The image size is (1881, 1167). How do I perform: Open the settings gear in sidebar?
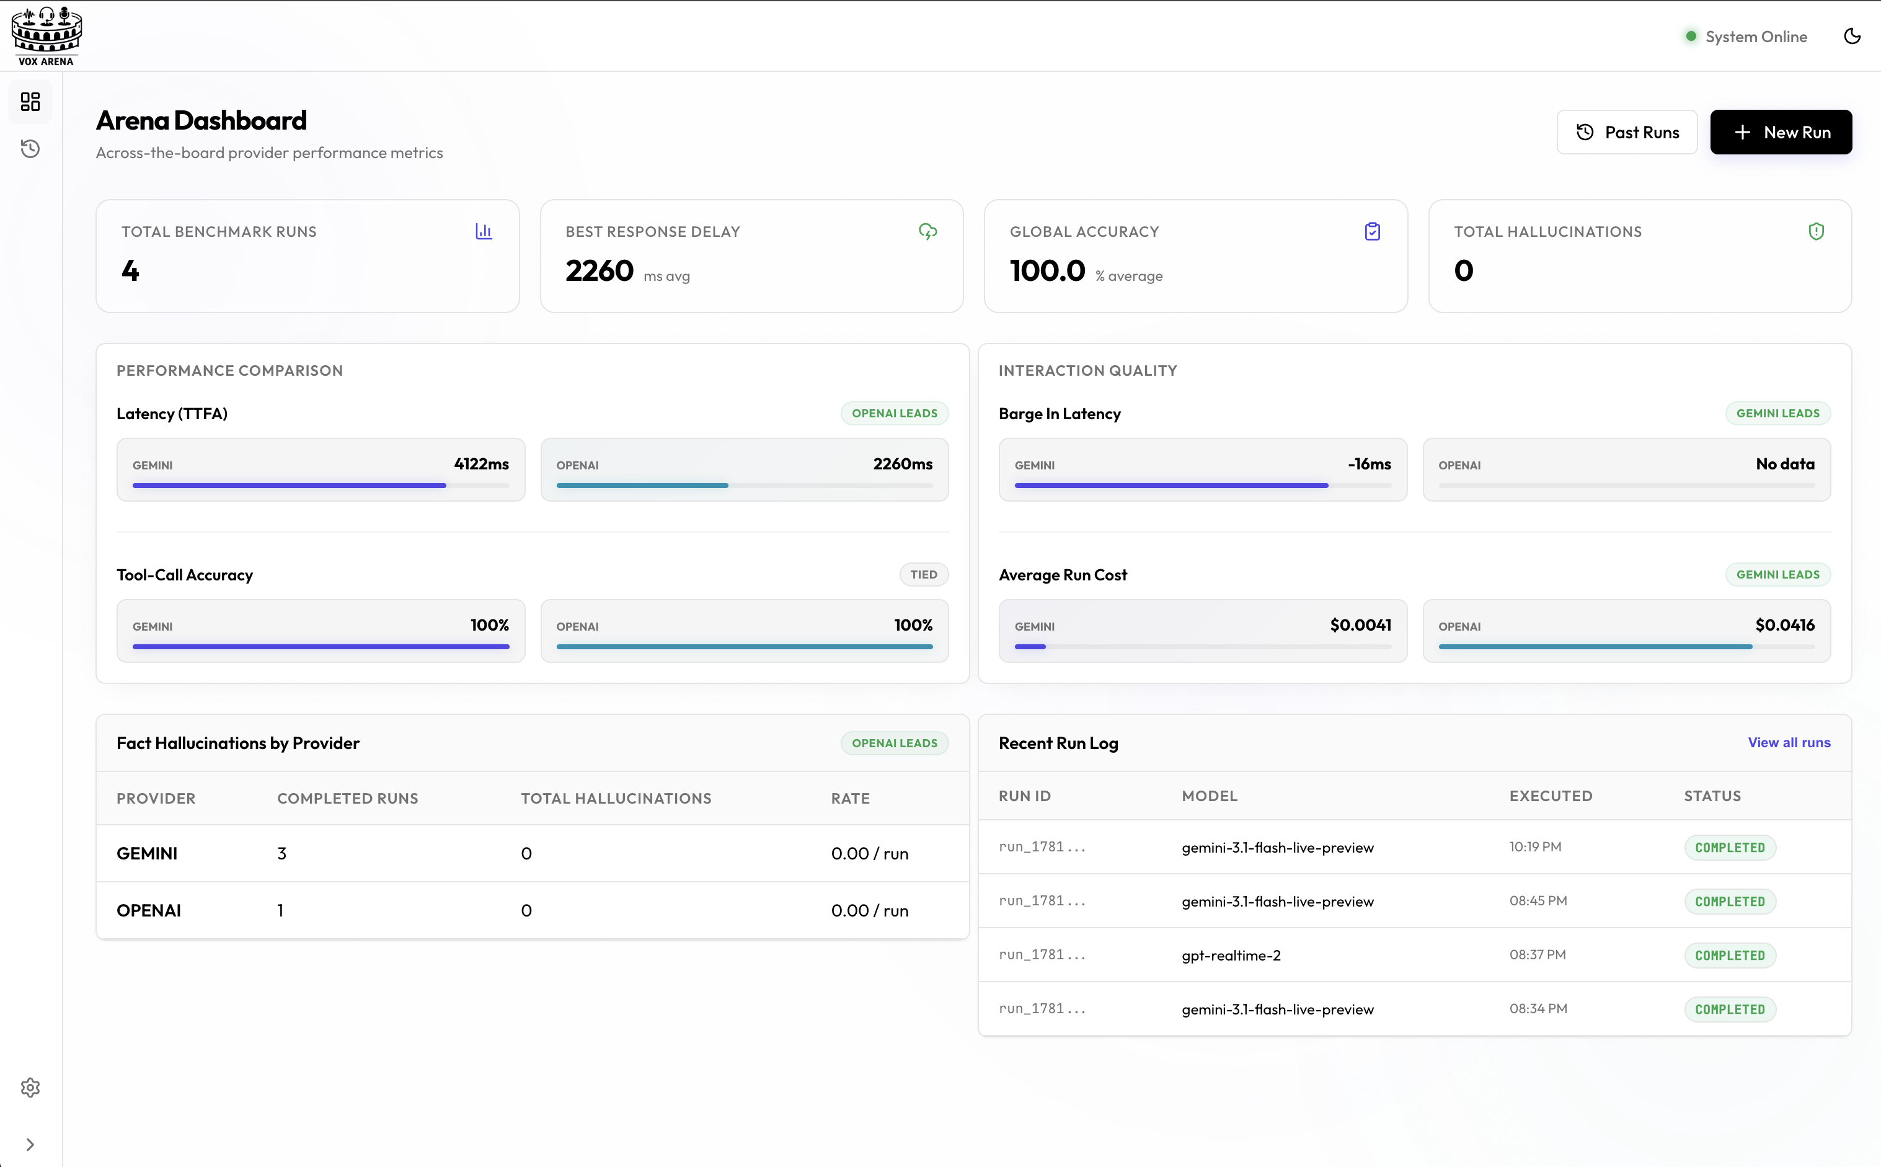tap(30, 1087)
